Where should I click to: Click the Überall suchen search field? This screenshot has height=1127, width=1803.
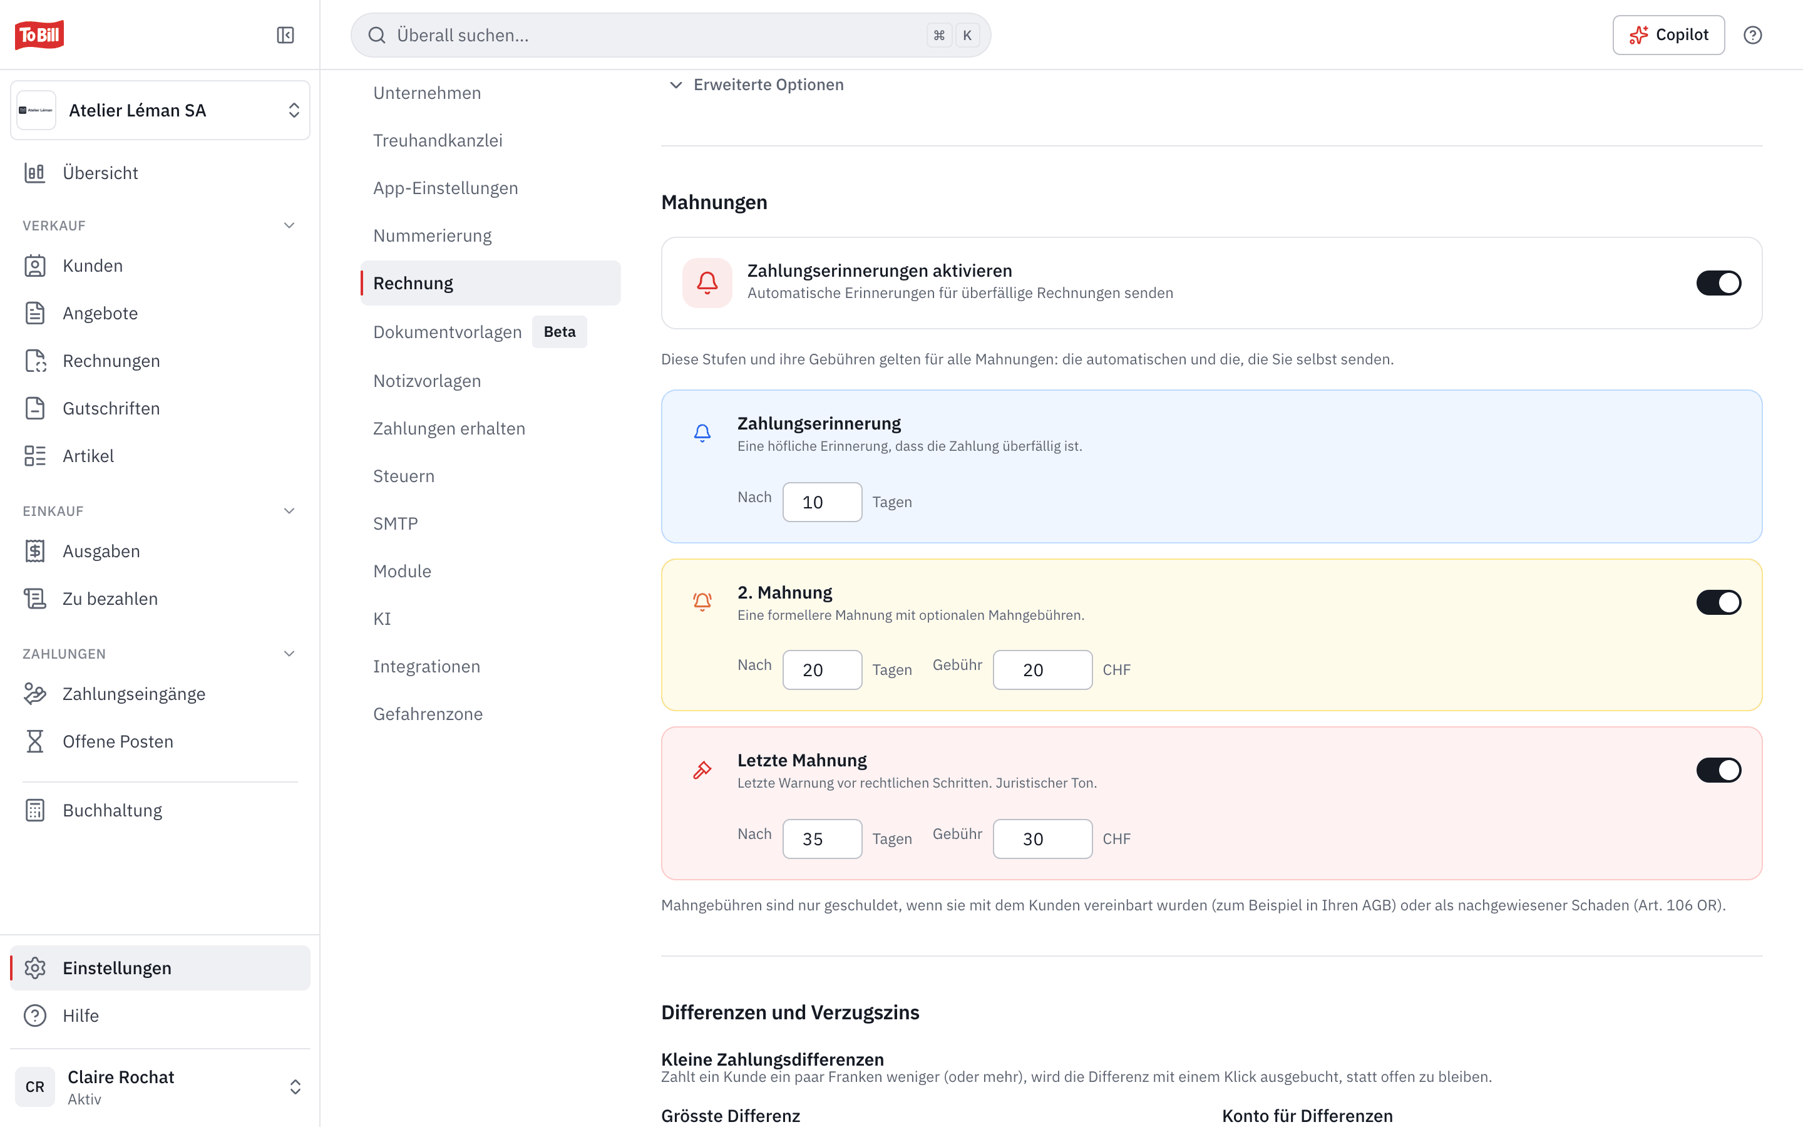670,35
